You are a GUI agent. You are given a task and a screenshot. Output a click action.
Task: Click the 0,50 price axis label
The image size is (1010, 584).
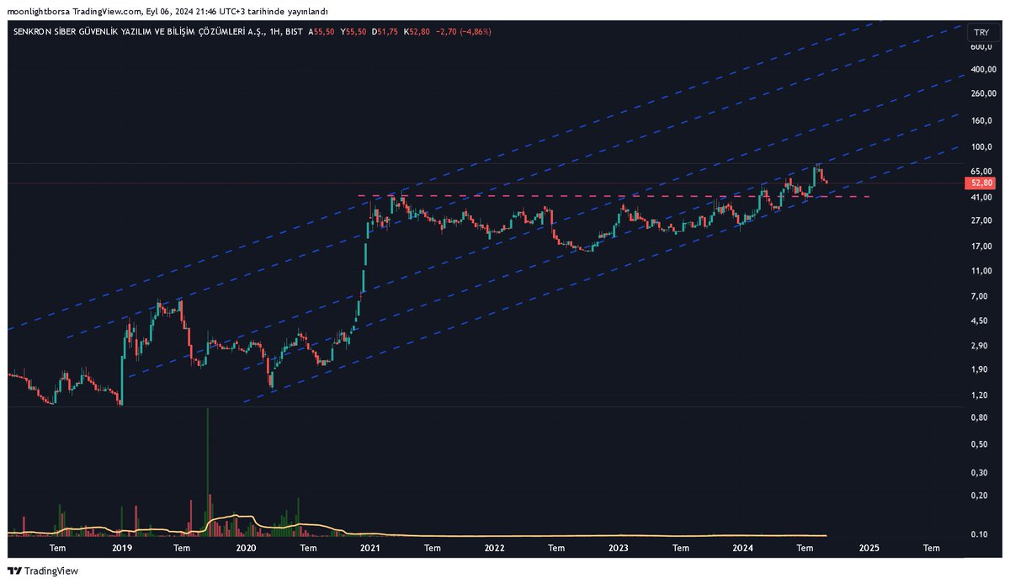(x=977, y=443)
